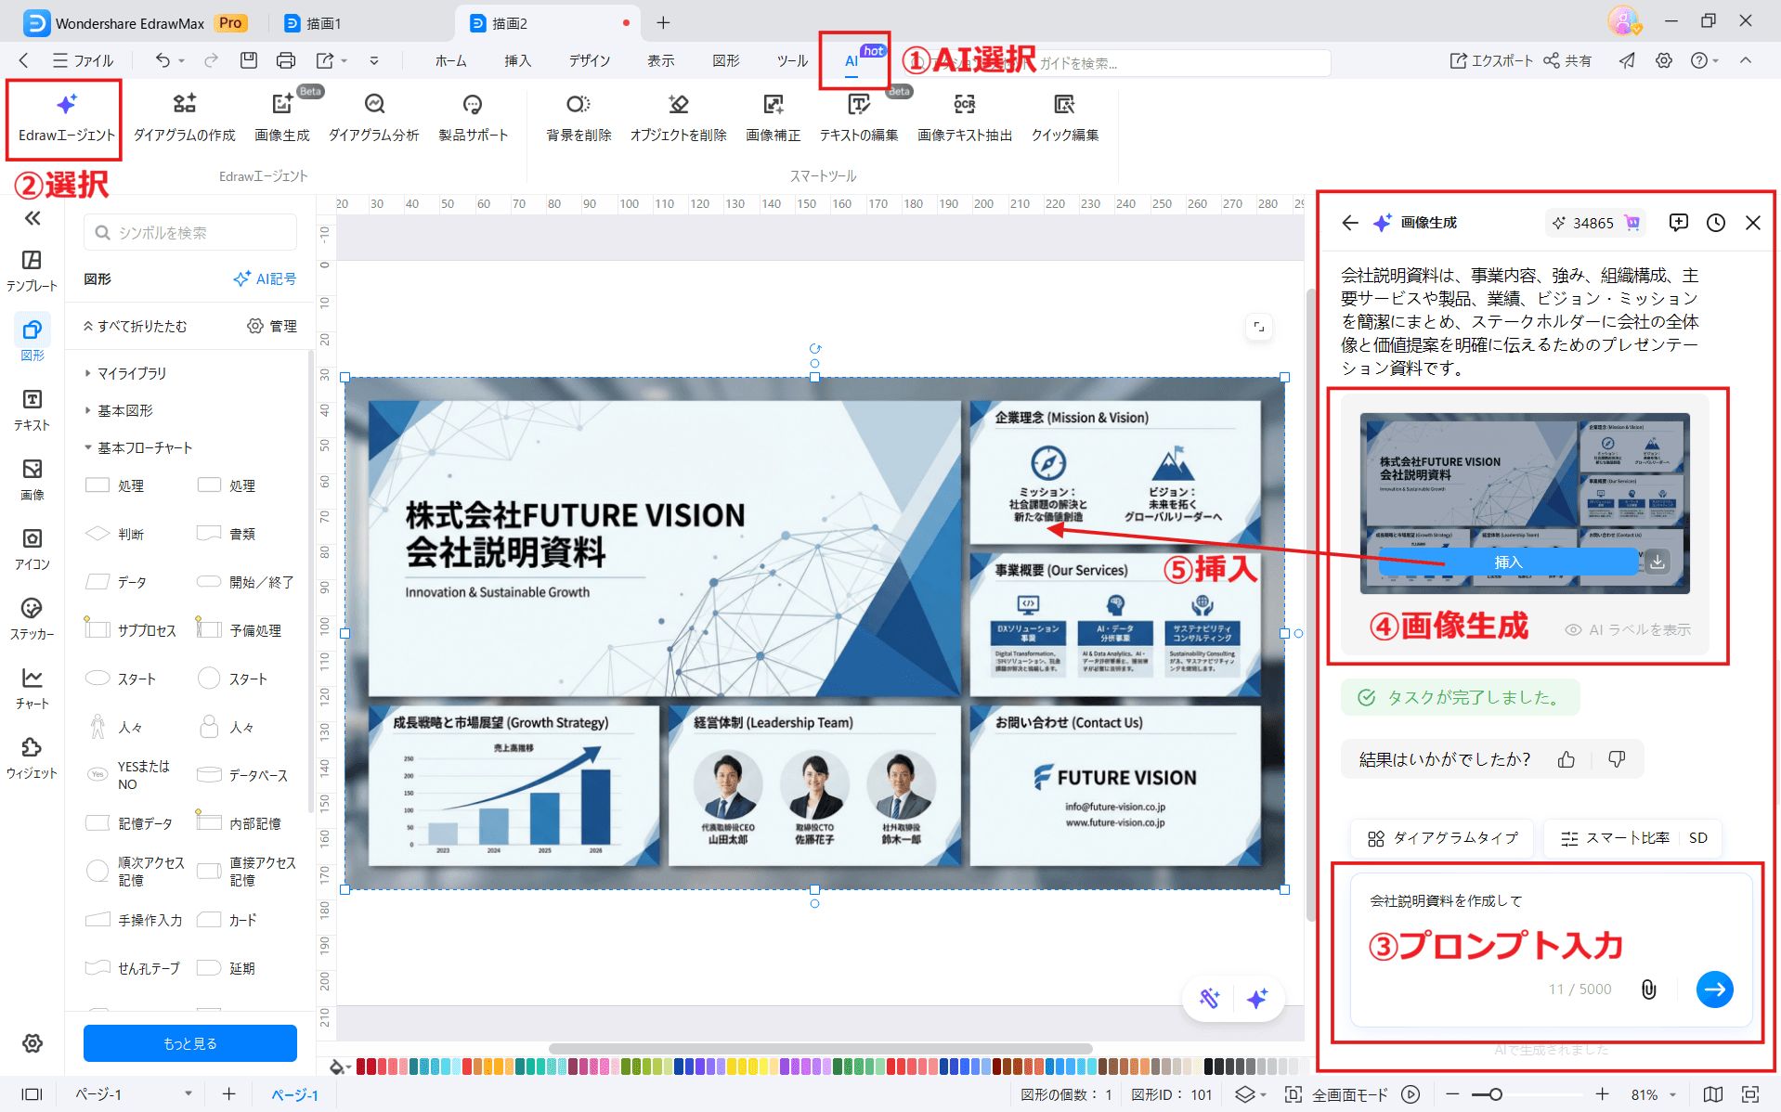Image resolution: width=1781 pixels, height=1112 pixels.
Task: Open the Edrawエージェント panel
Action: [x=63, y=116]
